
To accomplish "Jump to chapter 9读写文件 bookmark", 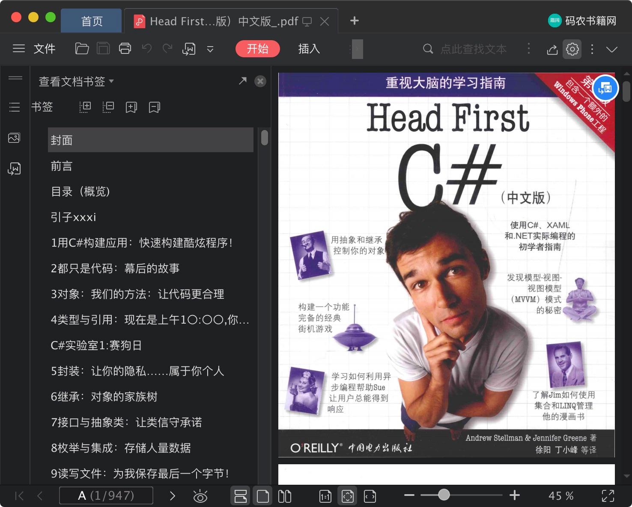I will click(x=151, y=474).
